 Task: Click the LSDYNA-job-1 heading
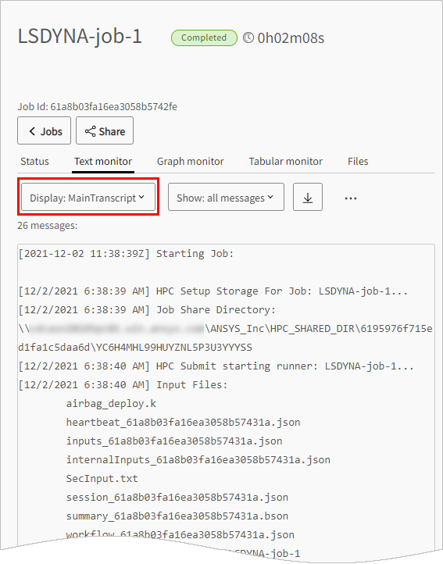(x=80, y=37)
